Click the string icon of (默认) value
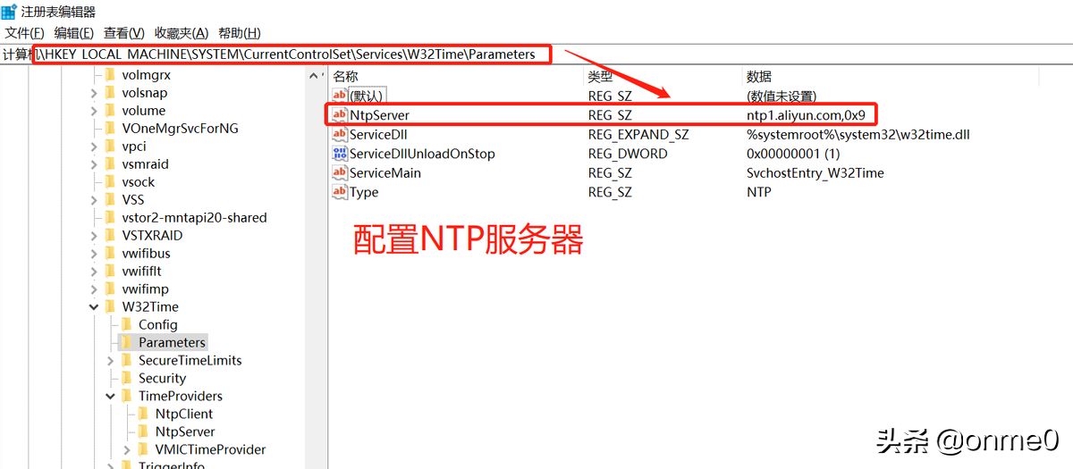The image size is (1073, 469). coord(340,96)
